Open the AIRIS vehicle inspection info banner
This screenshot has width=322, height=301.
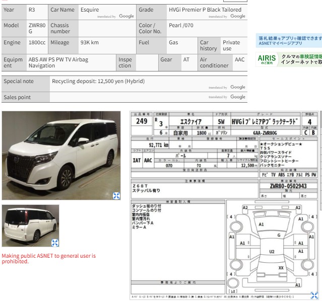[289, 59]
